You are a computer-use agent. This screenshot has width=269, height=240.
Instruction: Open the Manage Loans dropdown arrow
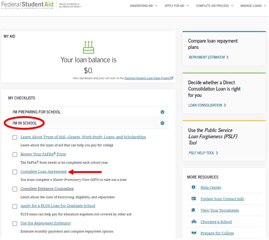coord(265,6)
